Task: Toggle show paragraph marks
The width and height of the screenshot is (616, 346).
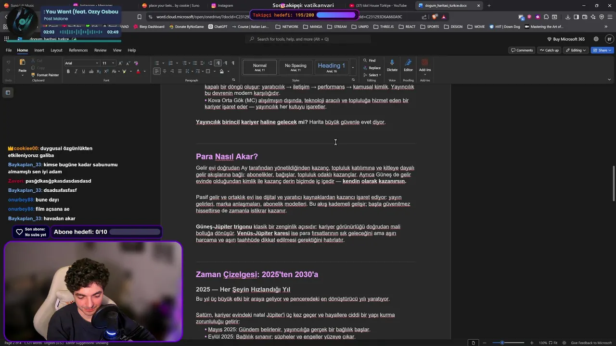Action: point(233,63)
